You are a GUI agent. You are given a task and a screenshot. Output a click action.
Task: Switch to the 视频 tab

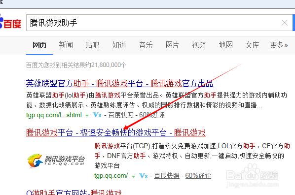pos(199,45)
